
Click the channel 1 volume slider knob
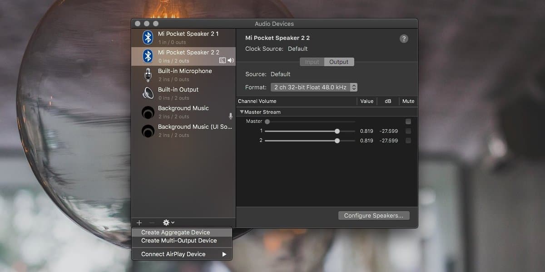point(337,131)
